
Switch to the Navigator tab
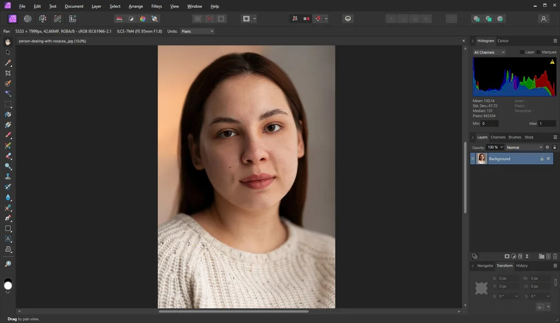pos(485,265)
